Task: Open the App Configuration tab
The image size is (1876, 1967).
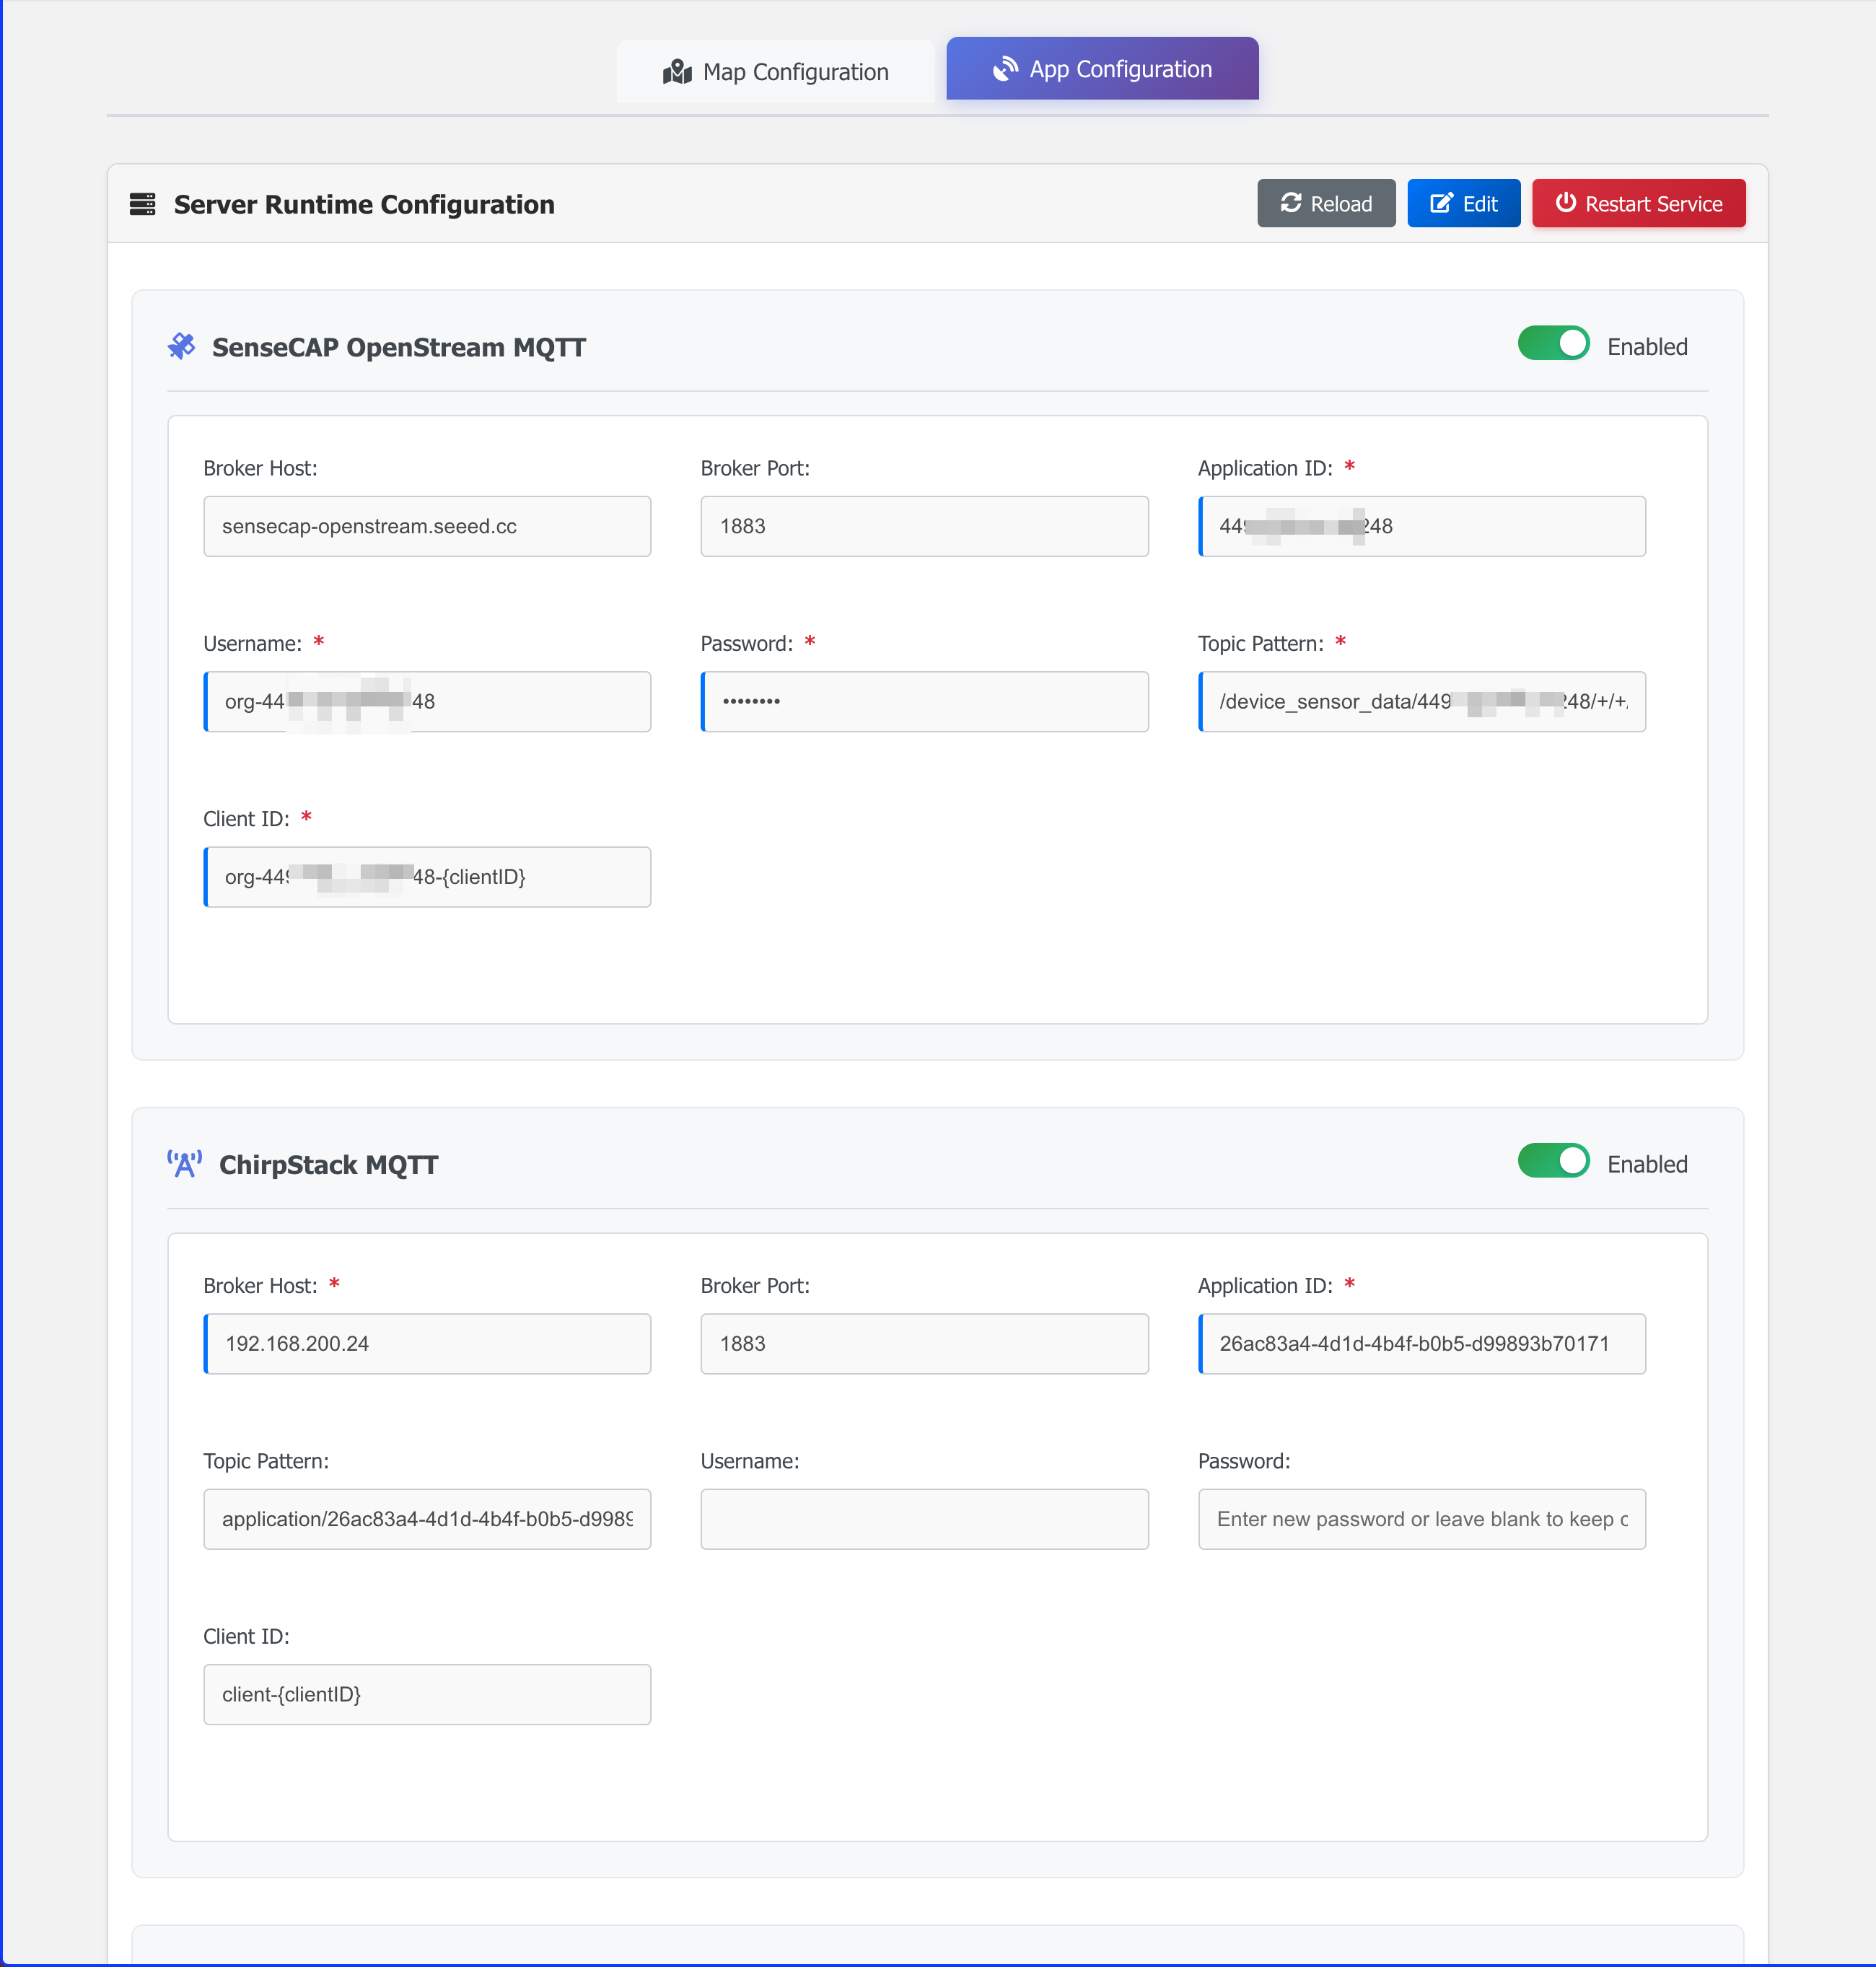Action: coord(1102,69)
